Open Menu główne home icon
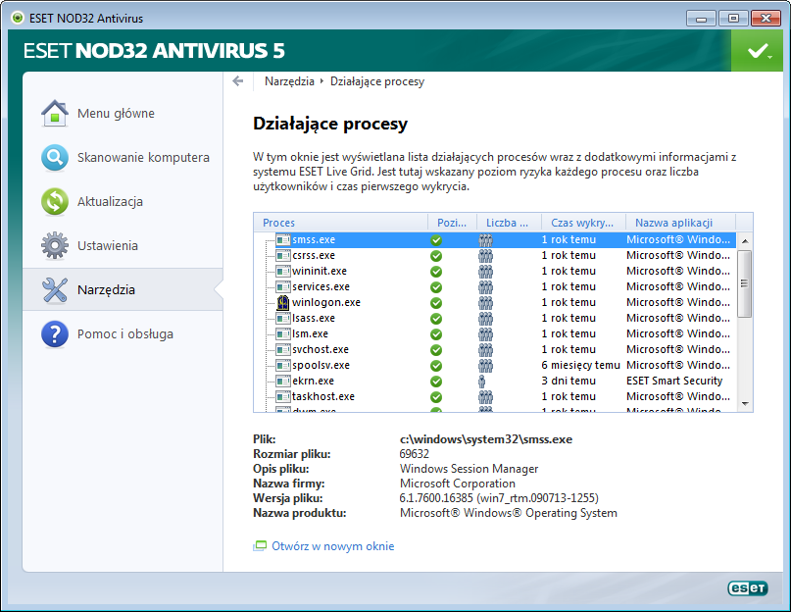Screen dimensions: 791x612 click(55, 113)
